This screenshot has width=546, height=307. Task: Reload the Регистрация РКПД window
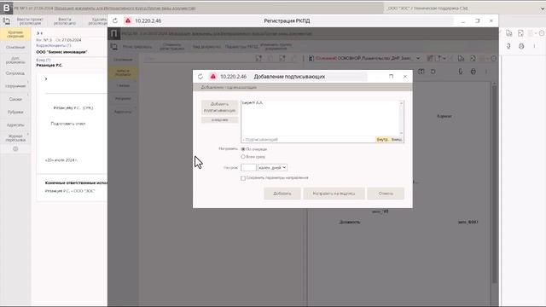(115, 20)
